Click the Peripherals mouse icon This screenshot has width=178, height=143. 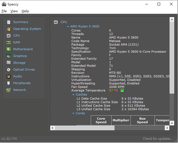[x=9, y=83]
